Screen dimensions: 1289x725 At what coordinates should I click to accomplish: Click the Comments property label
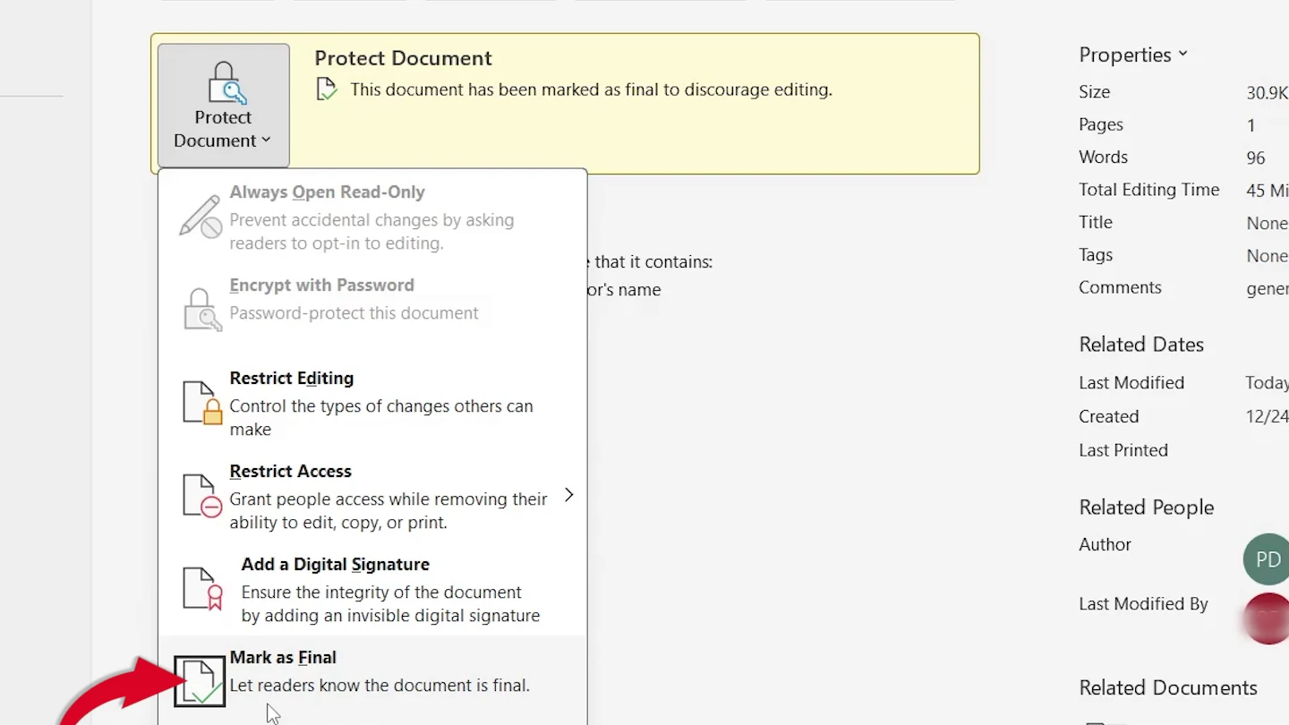pyautogui.click(x=1120, y=287)
